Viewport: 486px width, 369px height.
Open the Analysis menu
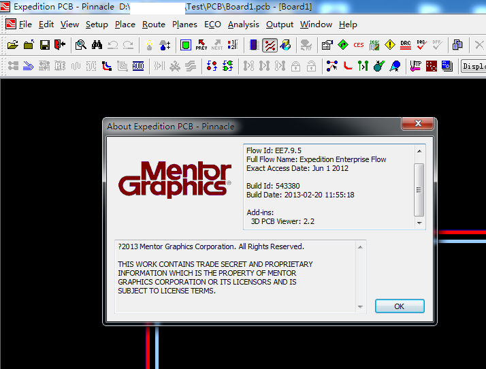pos(243,25)
